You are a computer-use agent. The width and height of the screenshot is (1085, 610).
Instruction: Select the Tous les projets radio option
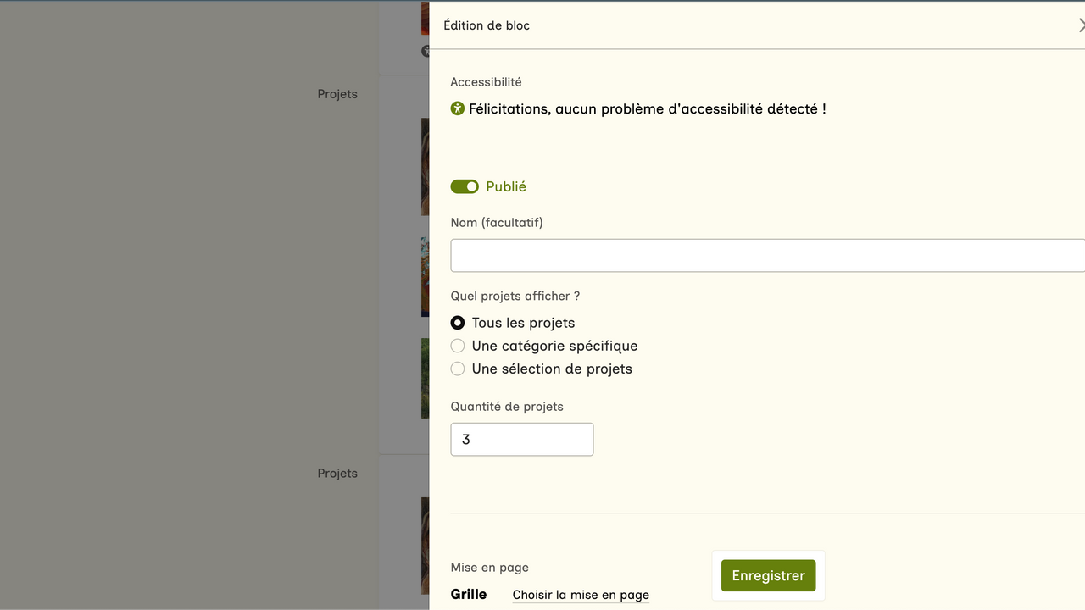coord(458,323)
